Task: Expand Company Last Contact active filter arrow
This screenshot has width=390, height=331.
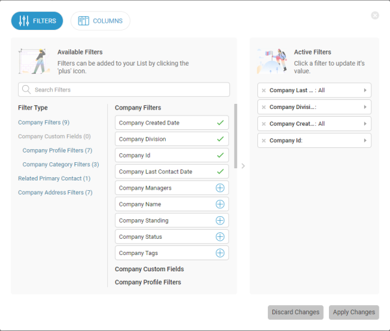Action: coord(365,90)
